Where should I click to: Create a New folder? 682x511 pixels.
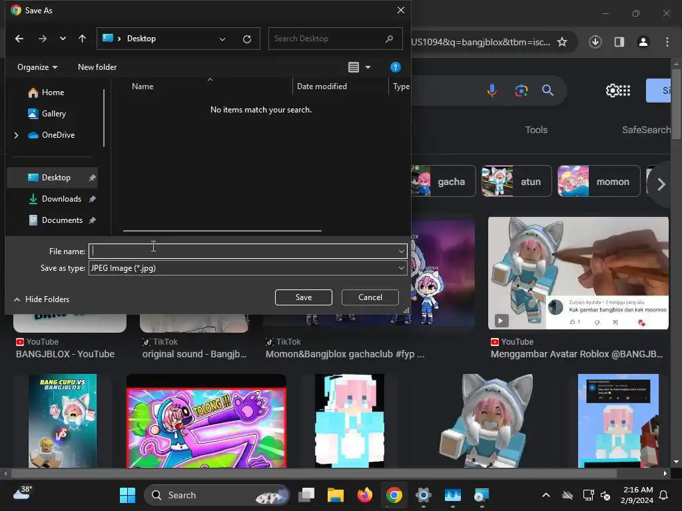tap(97, 67)
